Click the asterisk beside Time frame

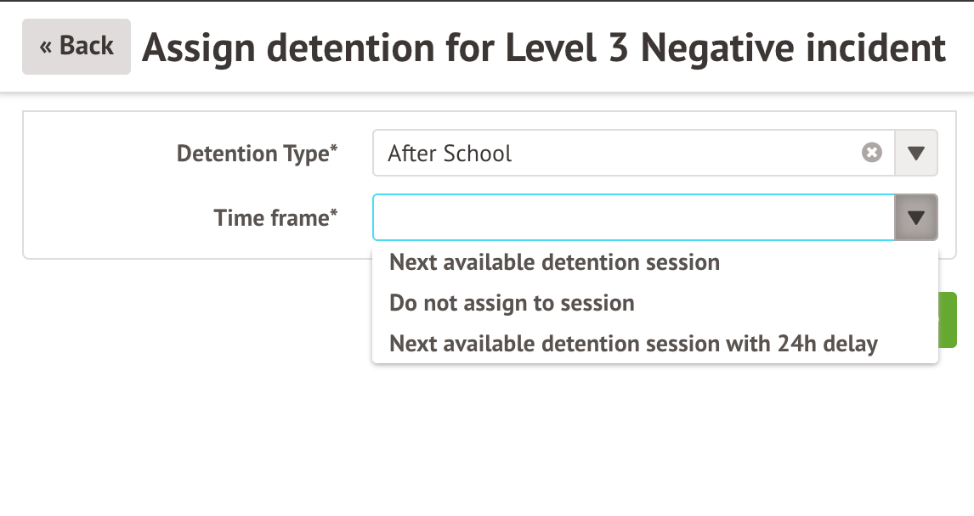[334, 214]
